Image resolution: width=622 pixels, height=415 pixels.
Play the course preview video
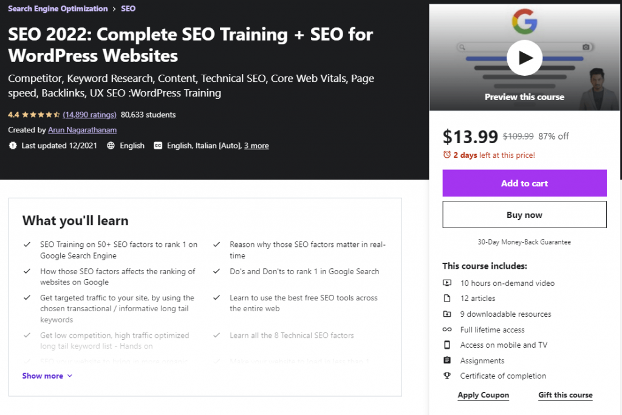524,57
